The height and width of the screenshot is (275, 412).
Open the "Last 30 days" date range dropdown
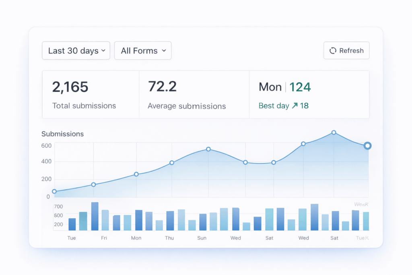(76, 51)
